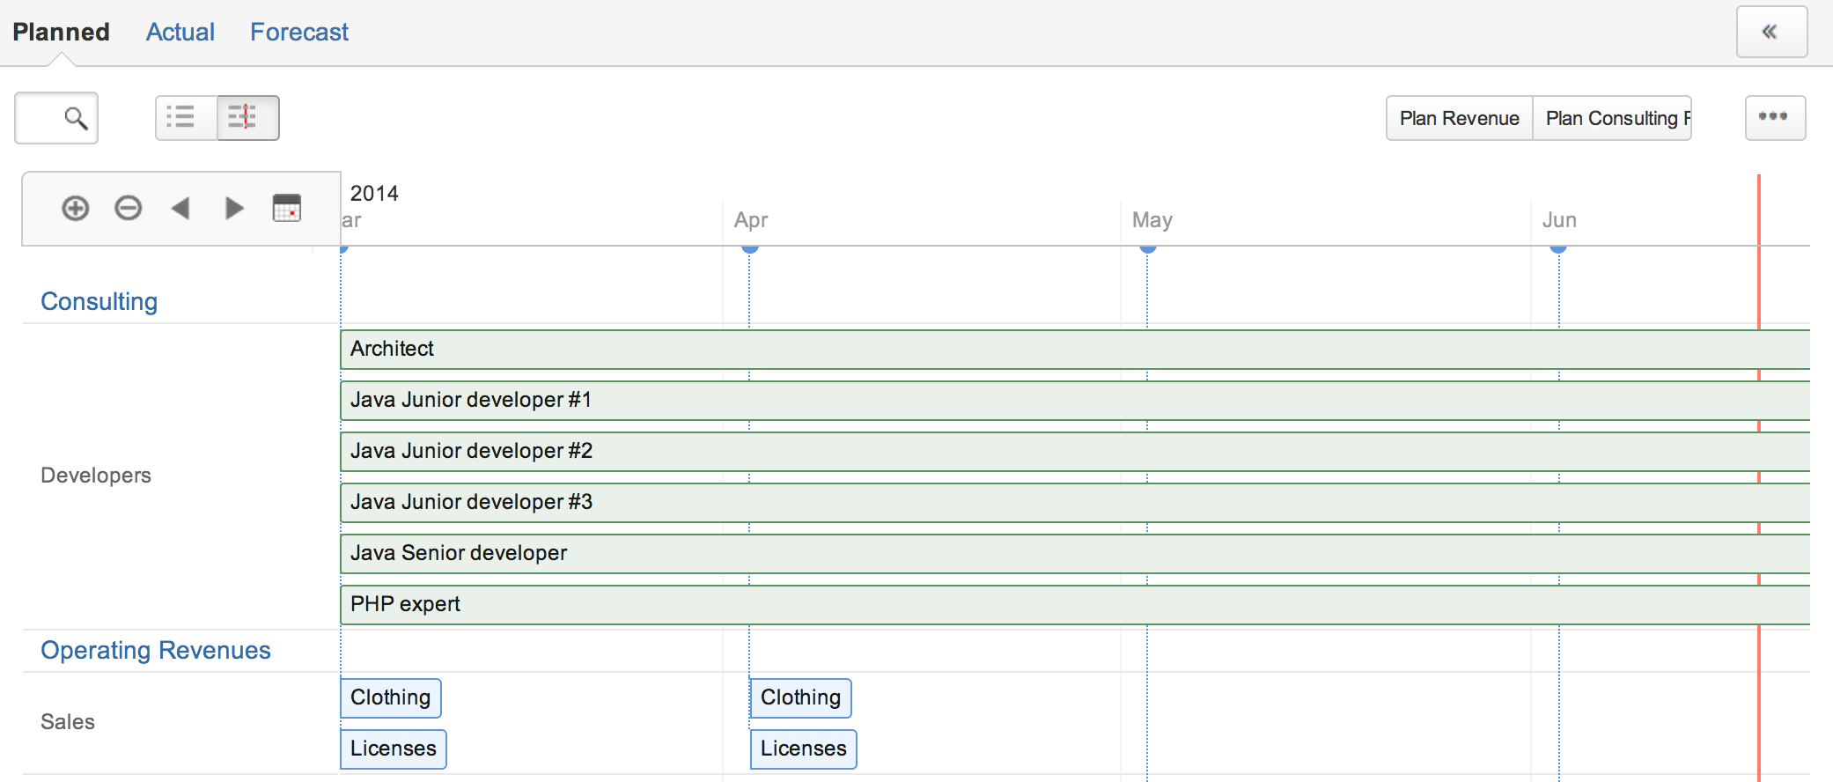Open the Consulting section link
The height and width of the screenshot is (782, 1833).
click(x=99, y=302)
